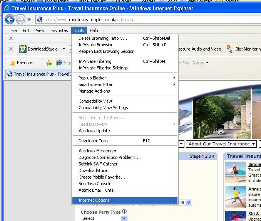Click the Choose Party Type info icon
Screen dimensions: 261x221
(x=124, y=211)
